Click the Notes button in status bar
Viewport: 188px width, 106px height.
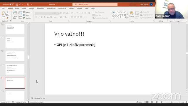139,102
